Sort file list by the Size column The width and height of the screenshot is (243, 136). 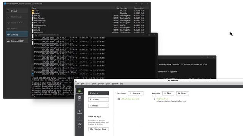tap(118, 8)
